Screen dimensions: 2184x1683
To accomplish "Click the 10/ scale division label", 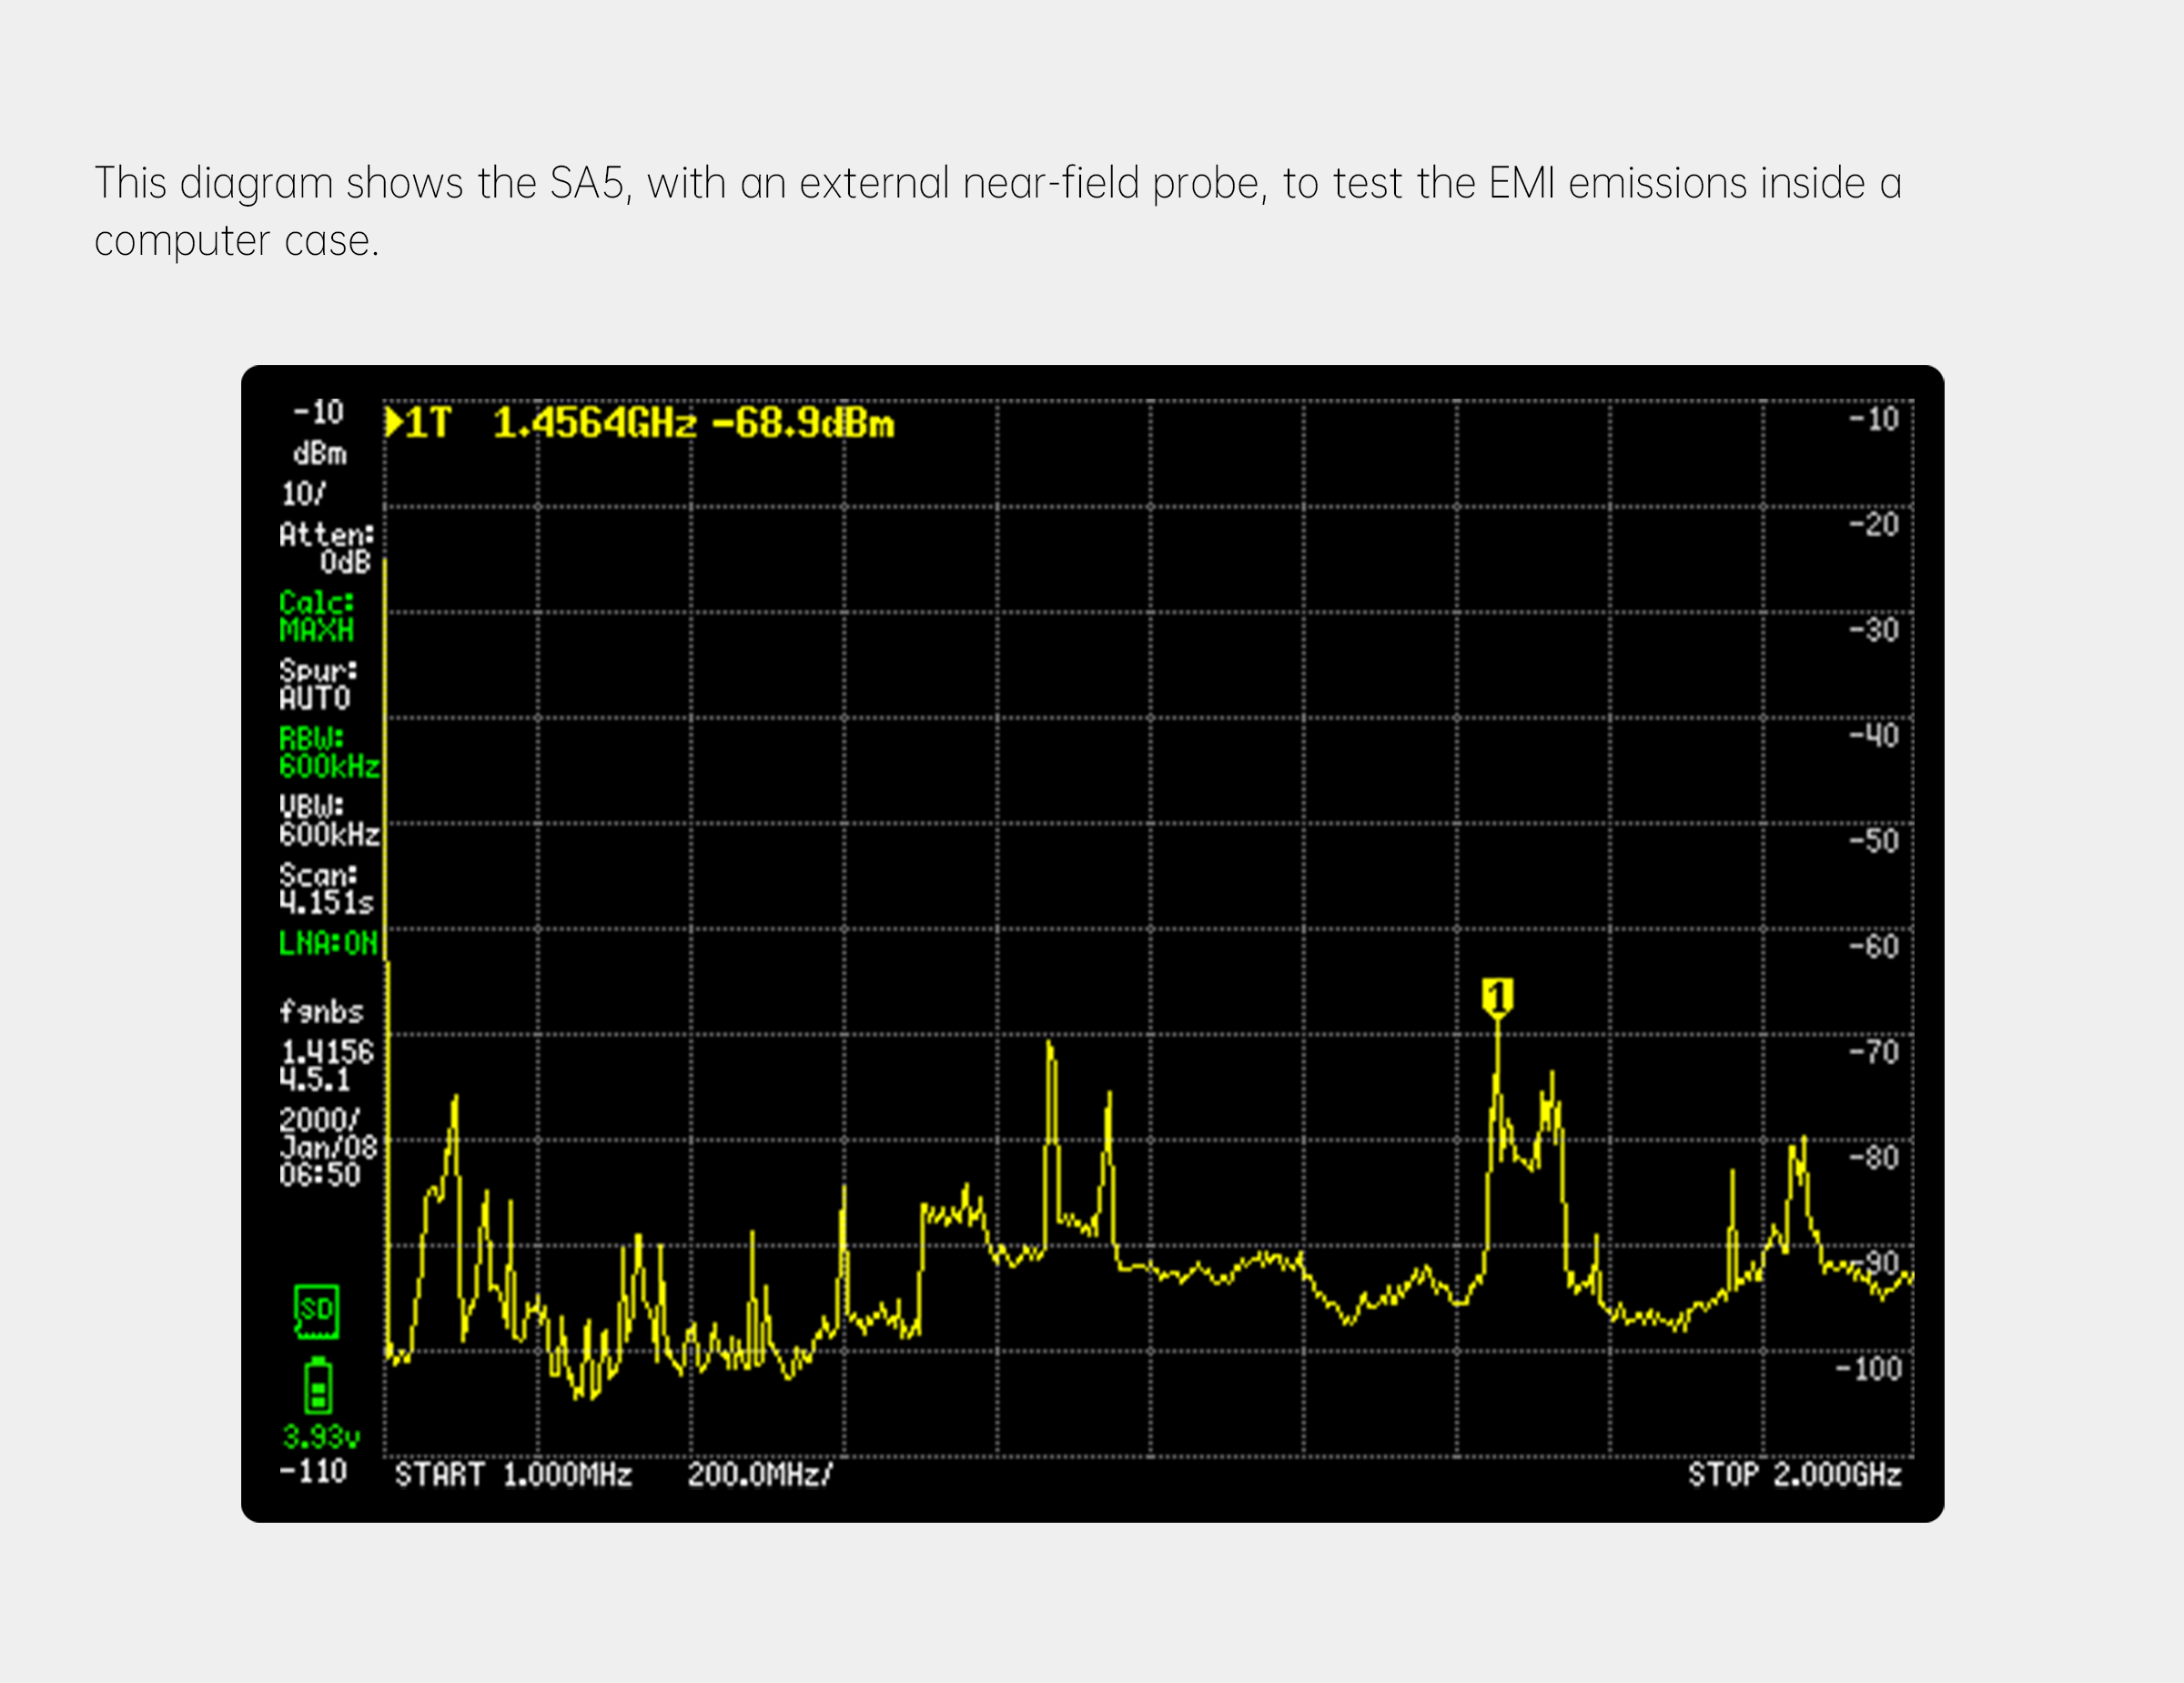I will (x=303, y=494).
